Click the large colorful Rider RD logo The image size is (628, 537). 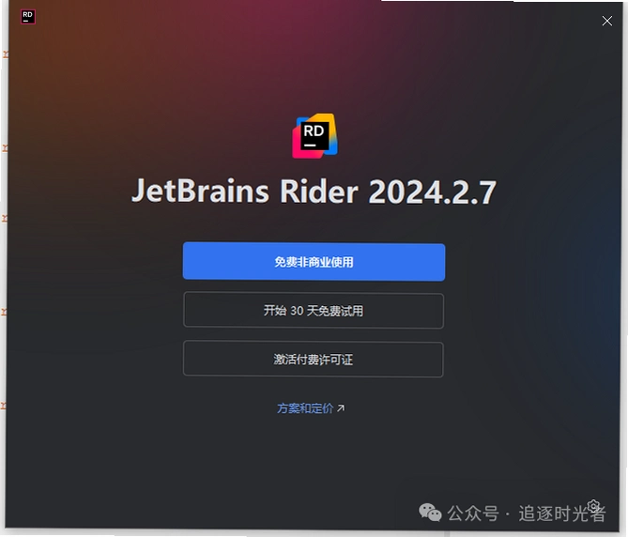point(314,136)
